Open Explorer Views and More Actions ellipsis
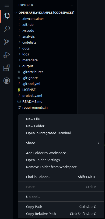 point(71,5)
